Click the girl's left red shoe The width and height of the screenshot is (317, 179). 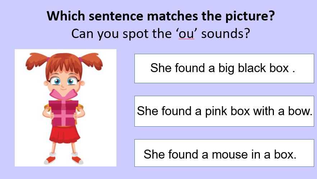tap(50, 160)
